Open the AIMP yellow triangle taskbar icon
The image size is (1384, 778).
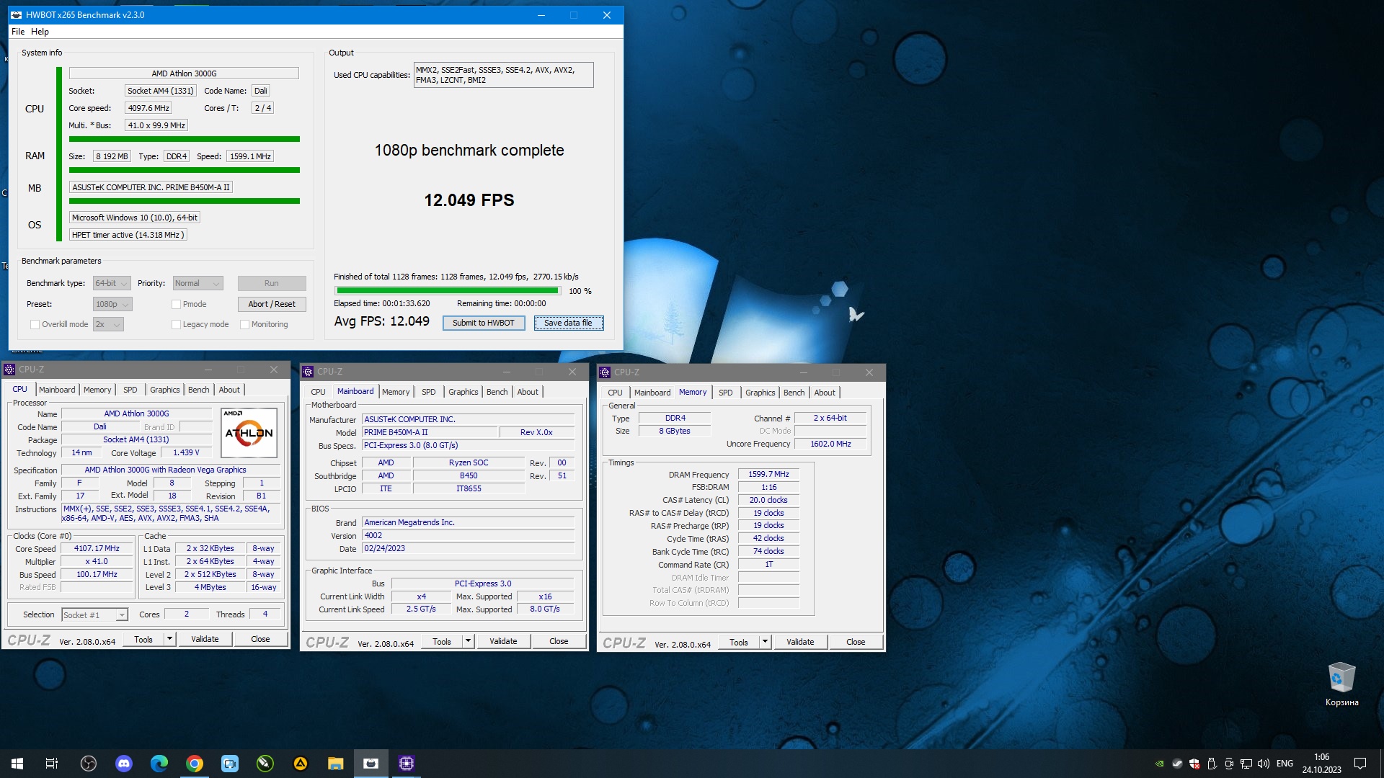[x=301, y=764]
